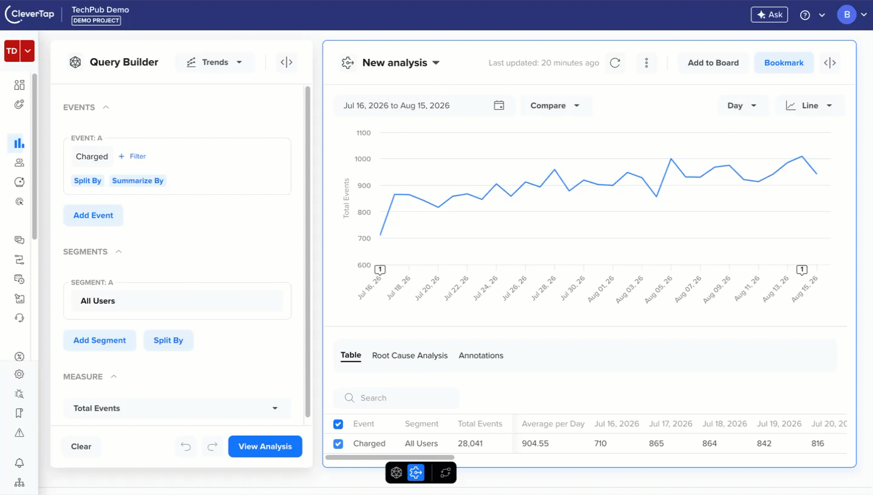Click the calendar icon in the date range

tap(499, 106)
